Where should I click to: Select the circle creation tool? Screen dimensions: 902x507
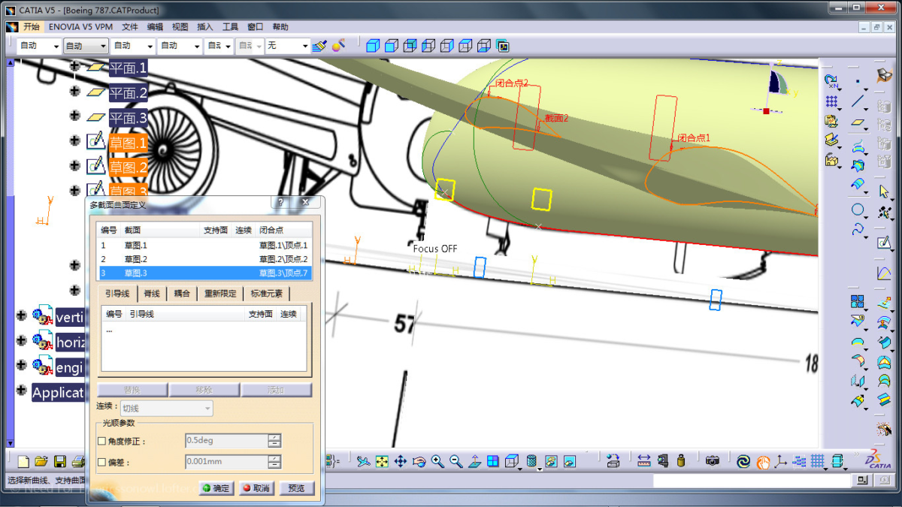tap(858, 210)
